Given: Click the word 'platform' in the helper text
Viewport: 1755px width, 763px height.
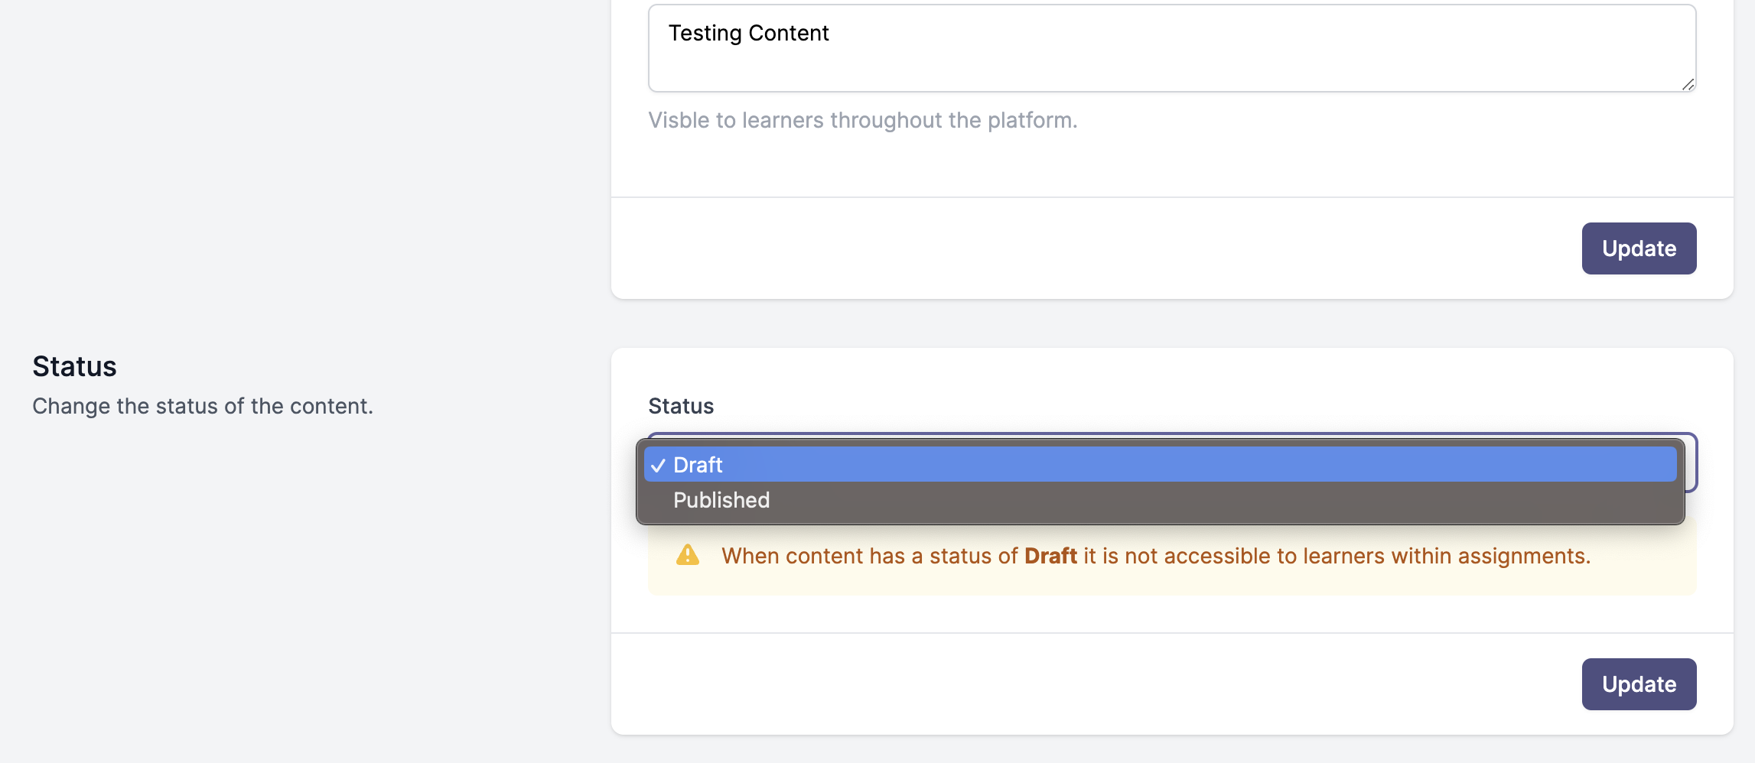Looking at the screenshot, I should [1030, 120].
